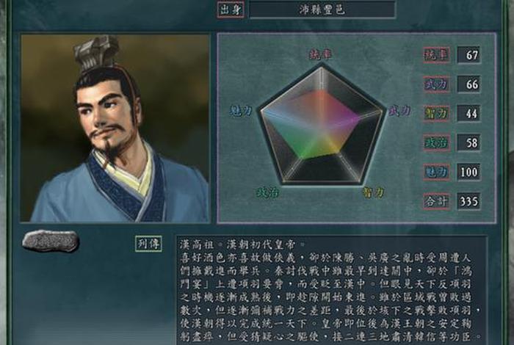
Task: Click the 政治 stat label box
Action: [436, 142]
